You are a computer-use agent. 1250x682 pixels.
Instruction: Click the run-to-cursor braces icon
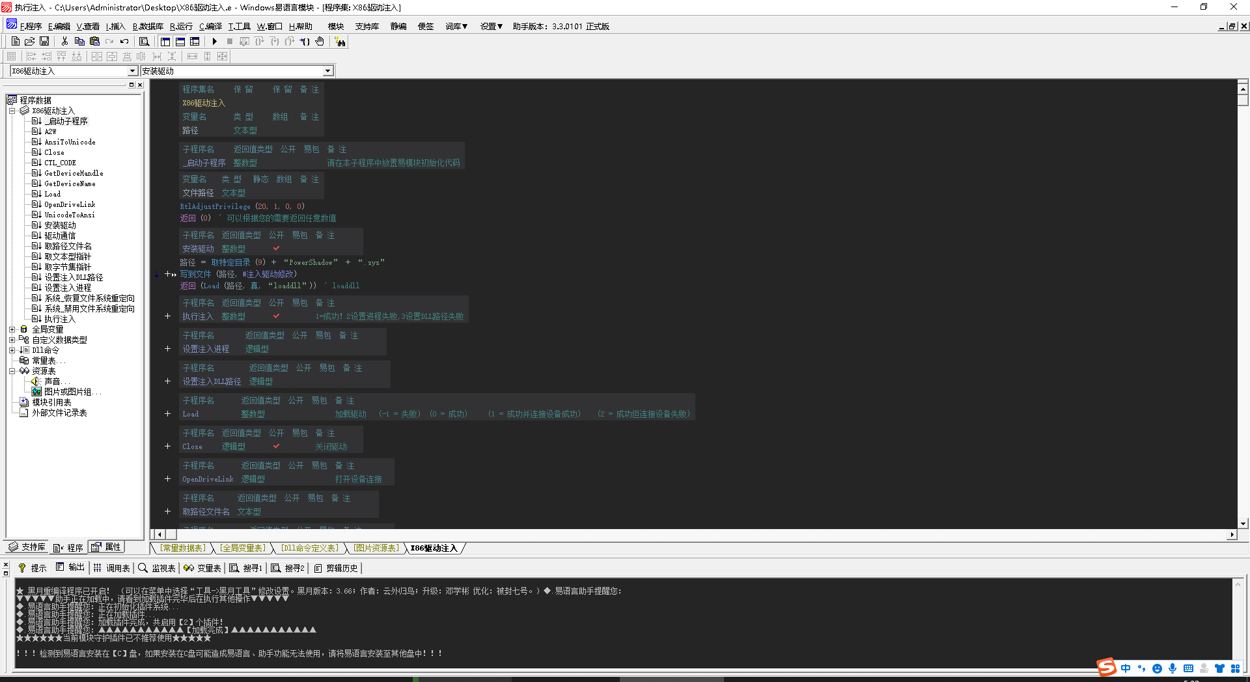click(305, 41)
